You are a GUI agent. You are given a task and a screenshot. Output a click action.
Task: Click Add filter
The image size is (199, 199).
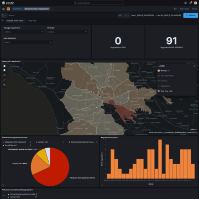coord(32,20)
